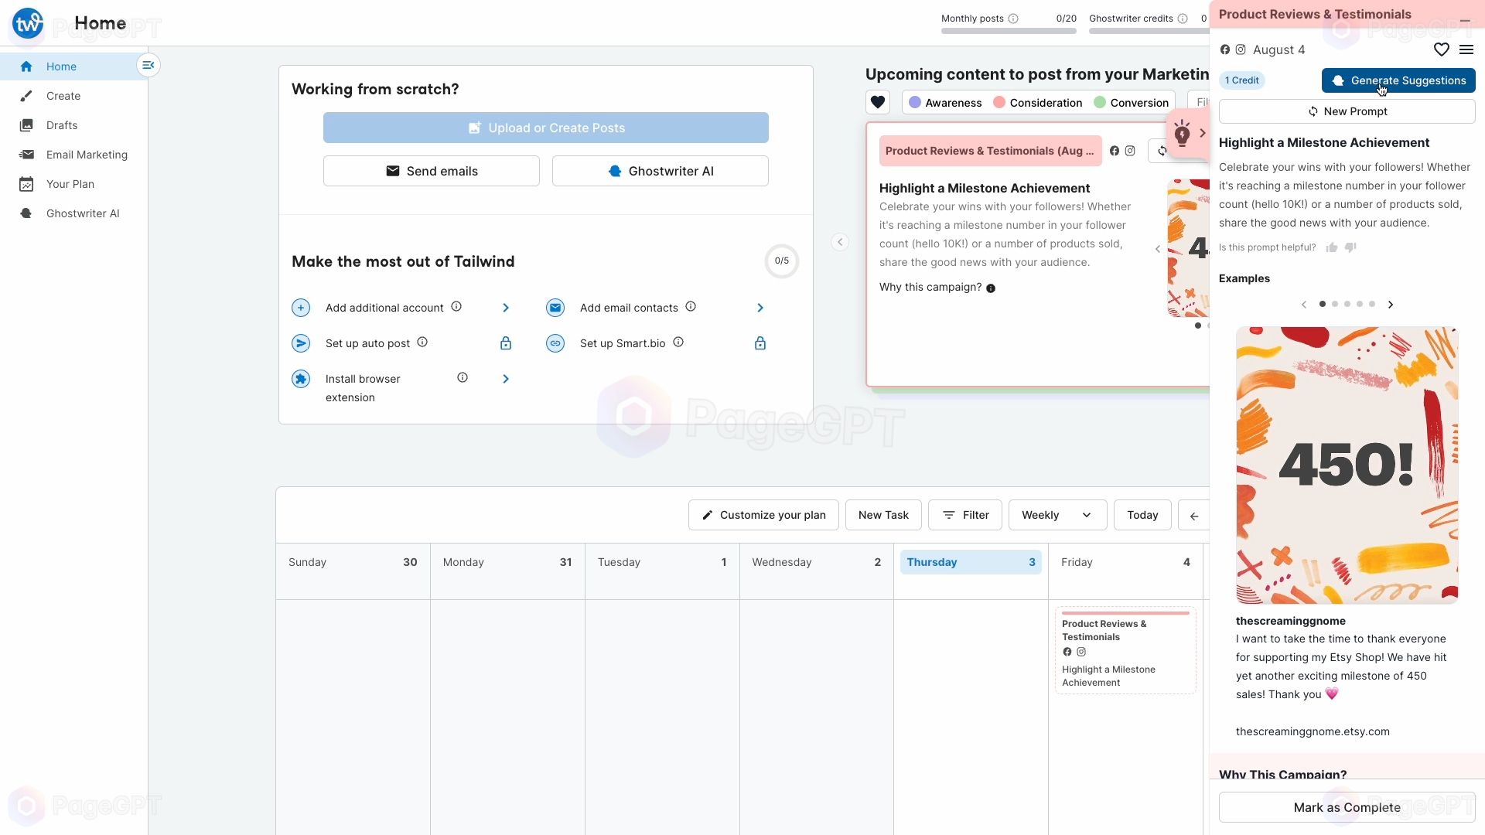Click the Instagram icon on campaign header
Screen dimensions: 1485x835
click(x=1130, y=150)
